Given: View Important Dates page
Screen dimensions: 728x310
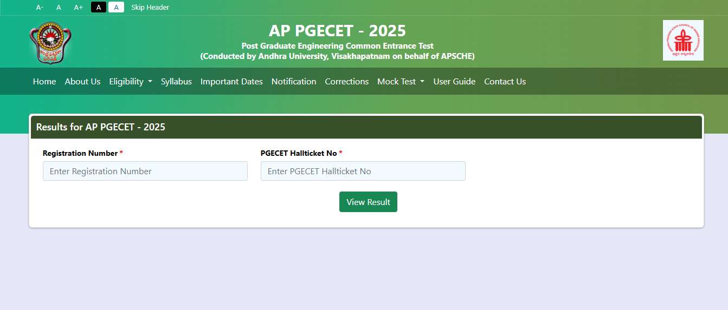Looking at the screenshot, I should pos(231,82).
